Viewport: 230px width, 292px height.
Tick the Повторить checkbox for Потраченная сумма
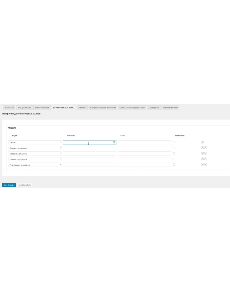click(x=174, y=153)
